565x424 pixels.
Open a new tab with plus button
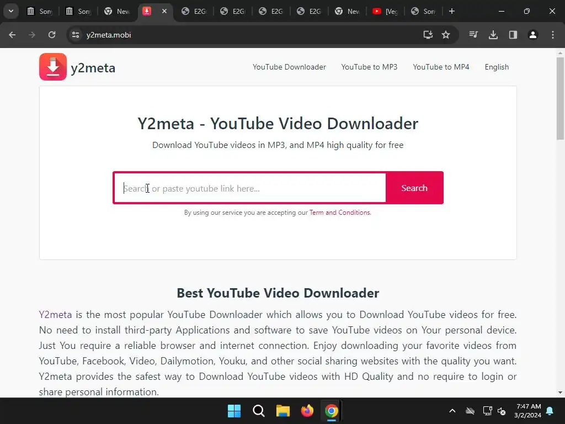(452, 11)
